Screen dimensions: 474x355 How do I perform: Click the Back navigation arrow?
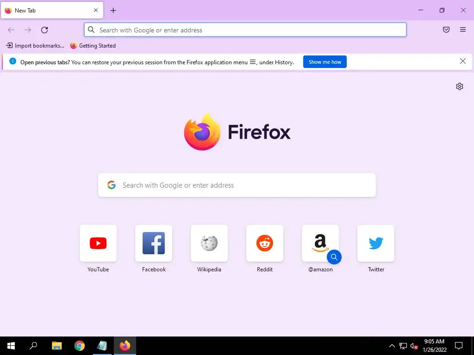point(11,30)
